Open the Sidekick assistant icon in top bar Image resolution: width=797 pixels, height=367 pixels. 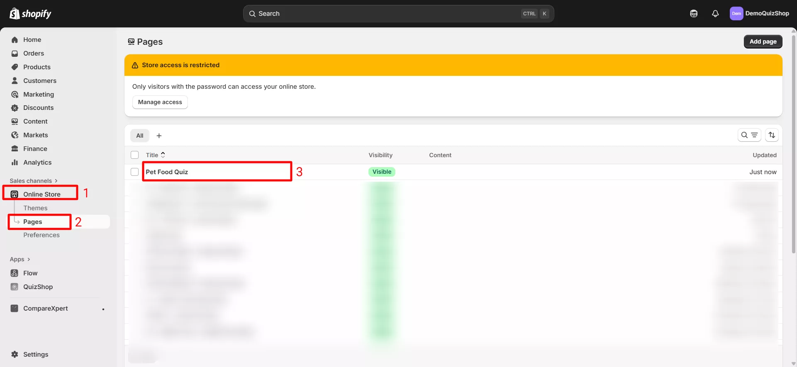click(x=694, y=14)
